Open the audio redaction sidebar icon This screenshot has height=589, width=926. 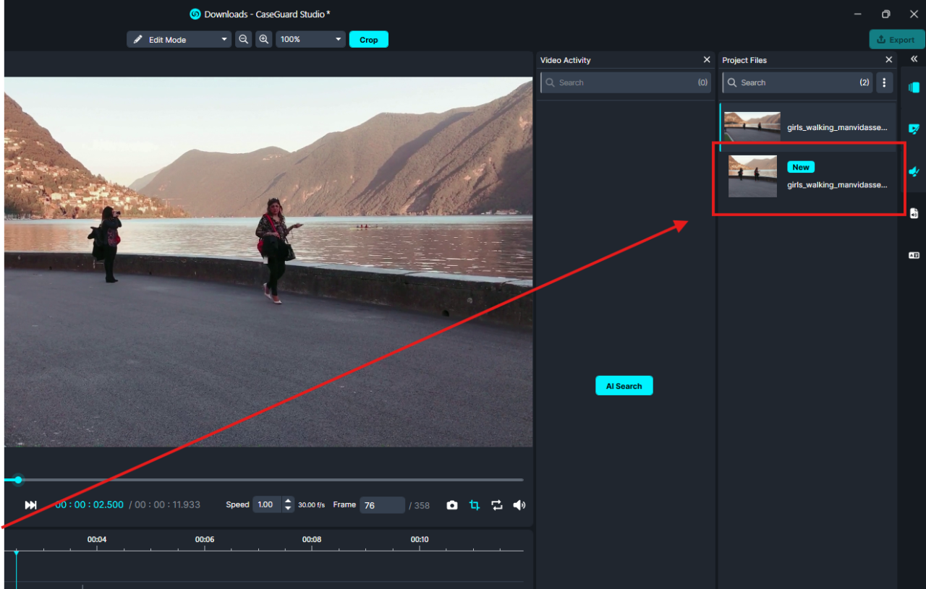point(914,171)
